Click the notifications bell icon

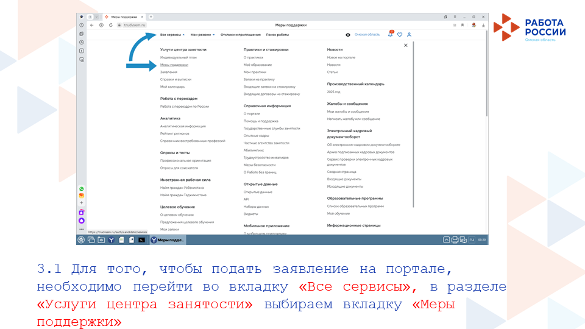(x=391, y=35)
